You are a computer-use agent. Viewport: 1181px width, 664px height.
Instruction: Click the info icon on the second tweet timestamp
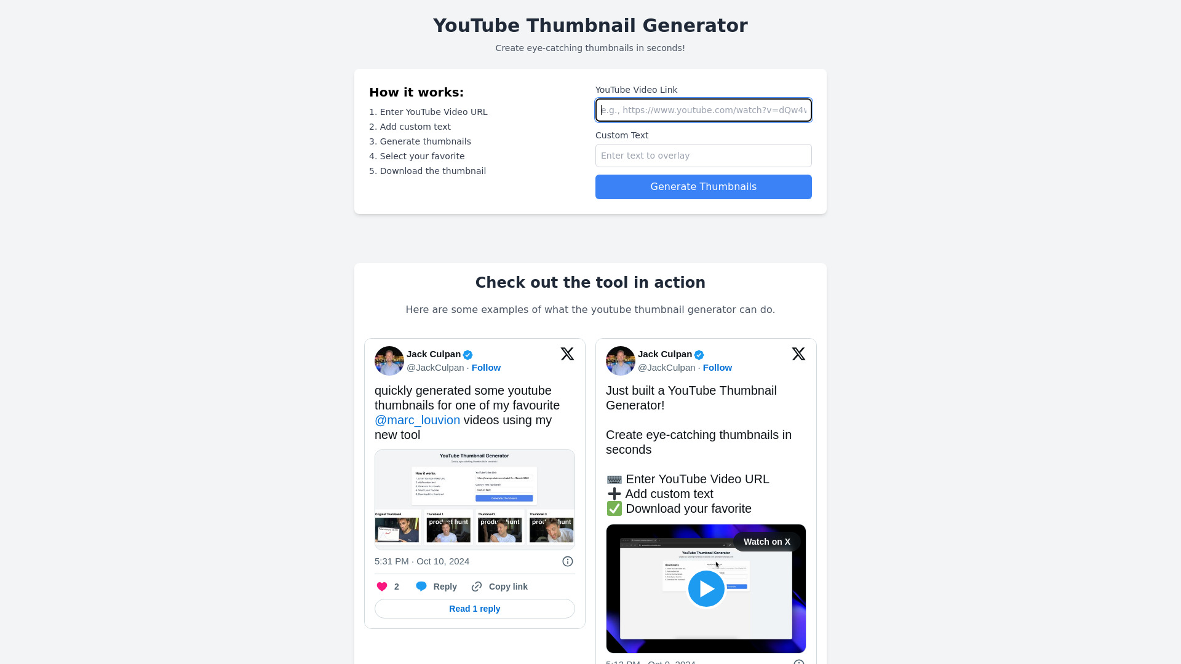(x=799, y=662)
